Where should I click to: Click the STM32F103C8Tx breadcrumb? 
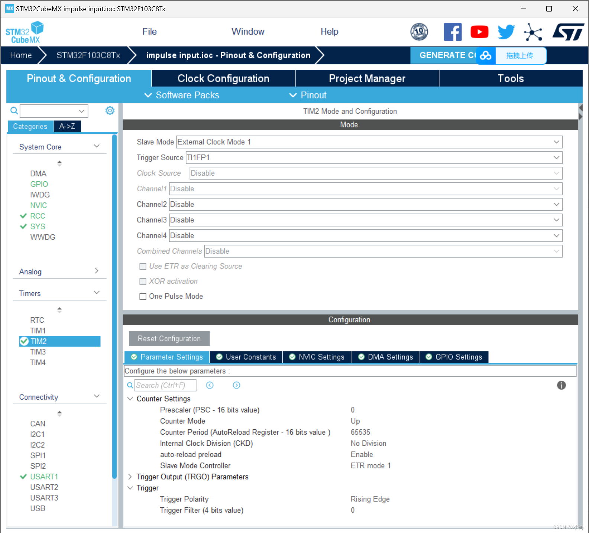(88, 55)
